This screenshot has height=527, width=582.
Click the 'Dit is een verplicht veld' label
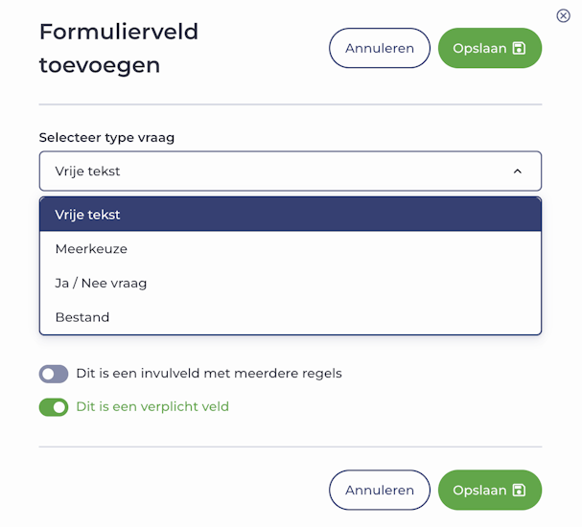[x=152, y=407]
